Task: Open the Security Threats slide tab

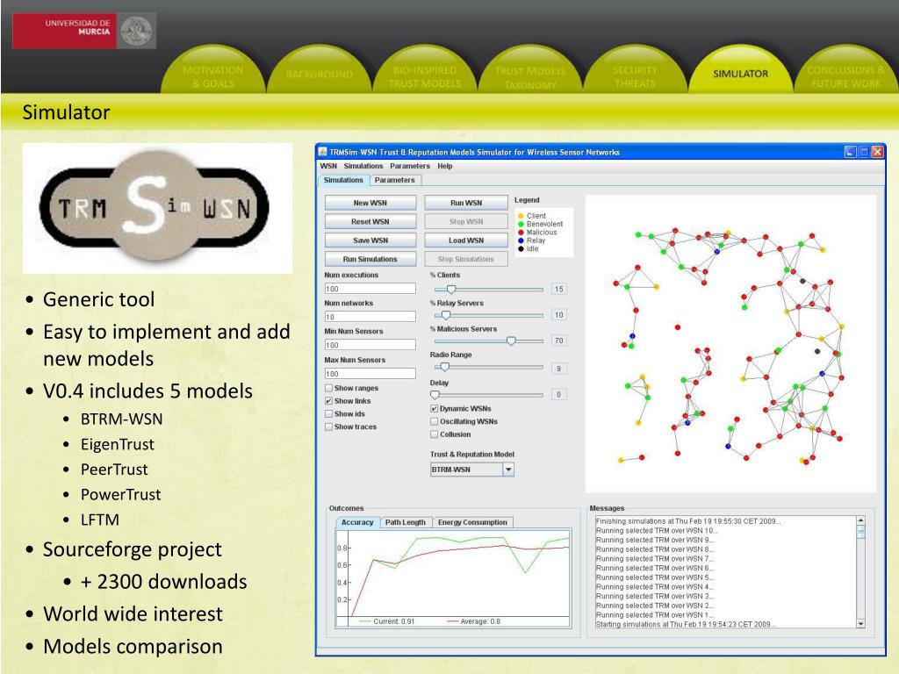Action: coord(635,77)
